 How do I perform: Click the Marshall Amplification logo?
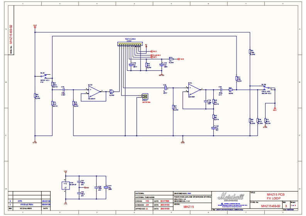(x=230, y=197)
